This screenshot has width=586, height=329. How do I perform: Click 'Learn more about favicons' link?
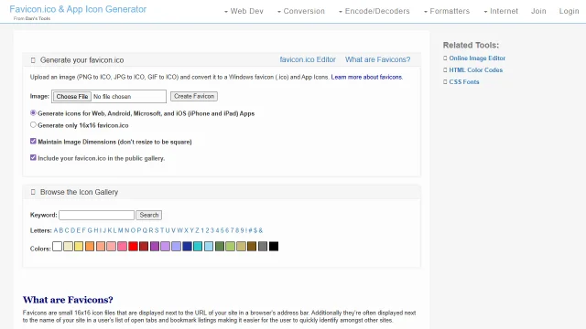[366, 77]
